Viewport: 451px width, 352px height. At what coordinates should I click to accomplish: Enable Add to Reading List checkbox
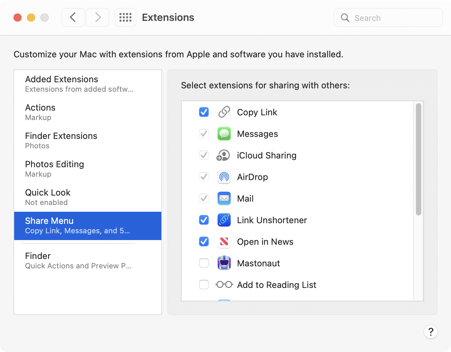pos(204,285)
